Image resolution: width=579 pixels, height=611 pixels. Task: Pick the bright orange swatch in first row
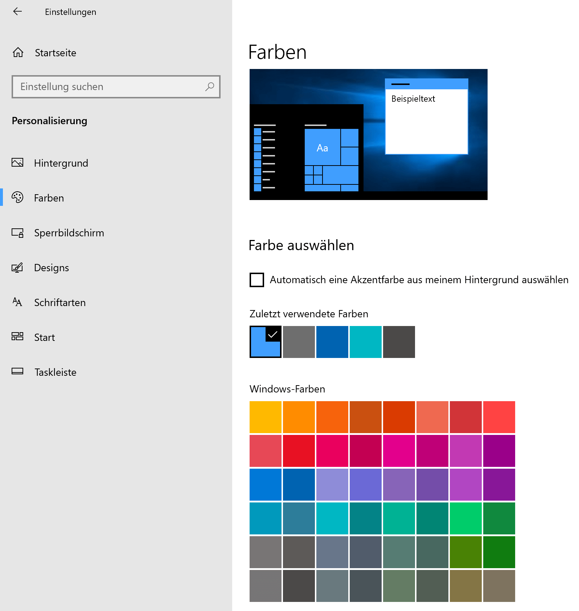pyautogui.click(x=299, y=417)
